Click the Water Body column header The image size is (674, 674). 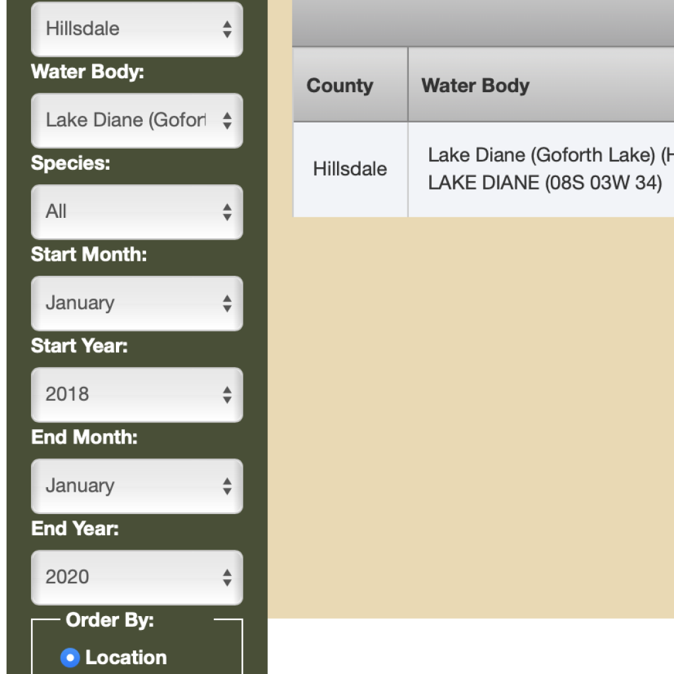[x=475, y=84]
